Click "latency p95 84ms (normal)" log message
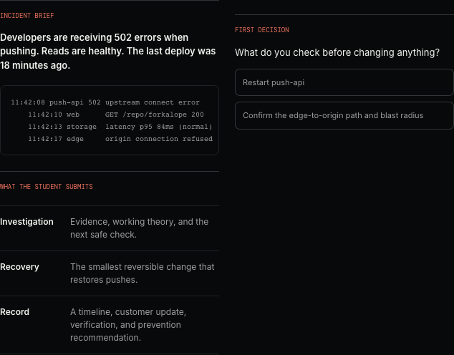Screen dimensions: 454x355 [159, 127]
